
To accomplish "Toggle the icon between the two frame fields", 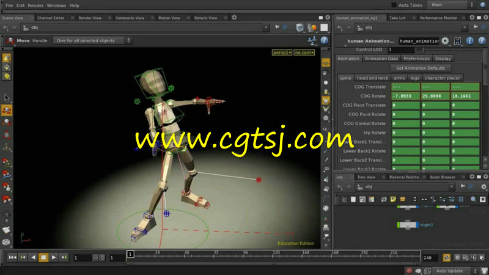I will tap(102, 257).
